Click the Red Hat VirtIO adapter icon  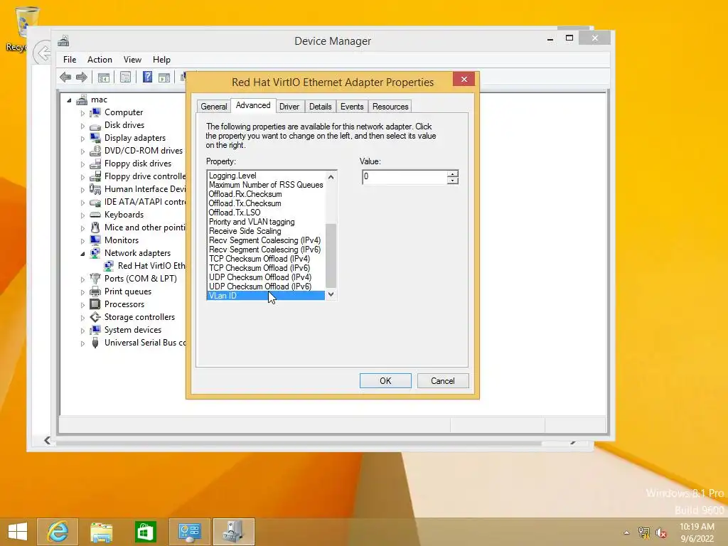tap(109, 266)
